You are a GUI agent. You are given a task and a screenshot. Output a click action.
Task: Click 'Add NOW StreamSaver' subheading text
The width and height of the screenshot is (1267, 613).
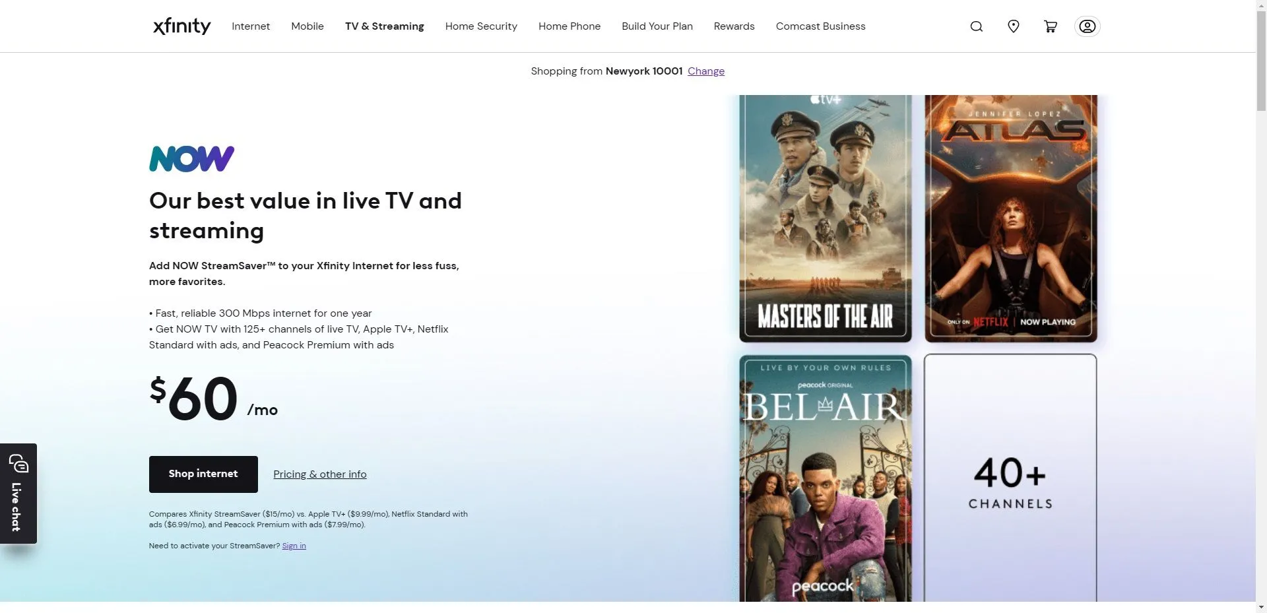click(304, 273)
